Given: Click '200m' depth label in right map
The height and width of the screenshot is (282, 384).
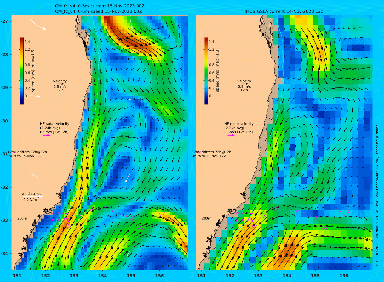Looking at the screenshot, I should 206,219.
